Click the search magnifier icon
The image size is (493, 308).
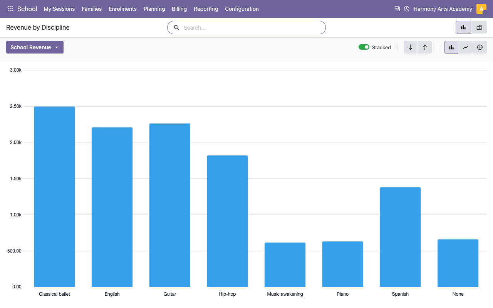pos(176,28)
